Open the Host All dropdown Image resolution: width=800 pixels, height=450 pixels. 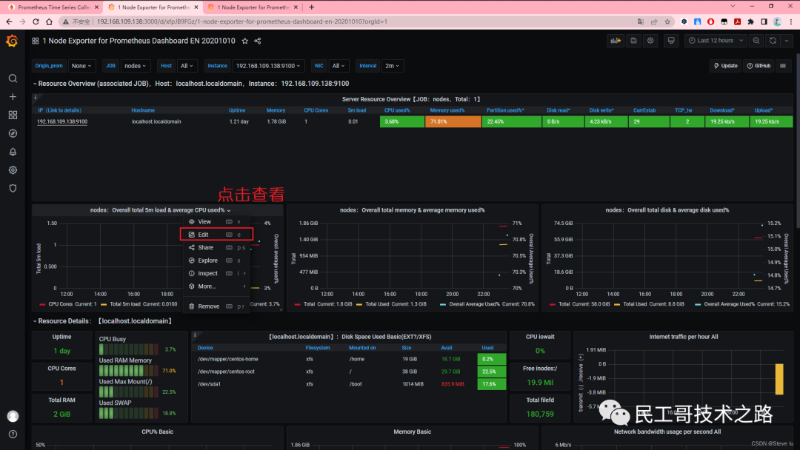(x=187, y=66)
